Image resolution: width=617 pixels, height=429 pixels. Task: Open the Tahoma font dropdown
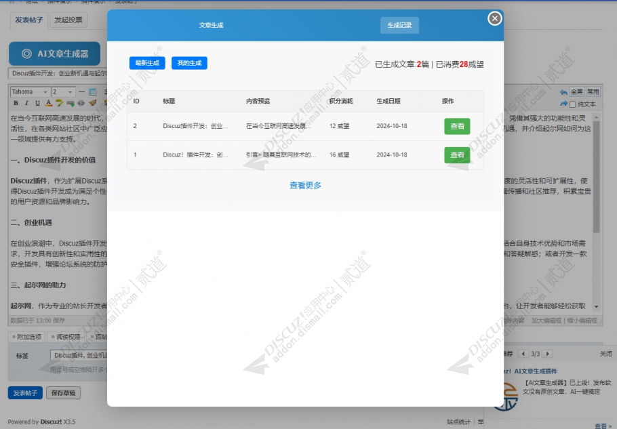coord(30,91)
